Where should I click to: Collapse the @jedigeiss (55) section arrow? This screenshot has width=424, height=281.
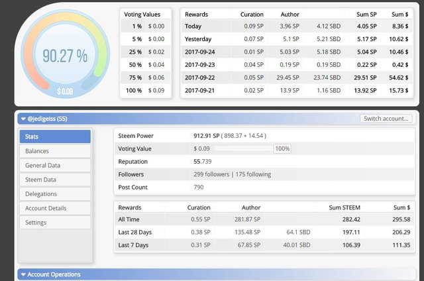[23, 119]
